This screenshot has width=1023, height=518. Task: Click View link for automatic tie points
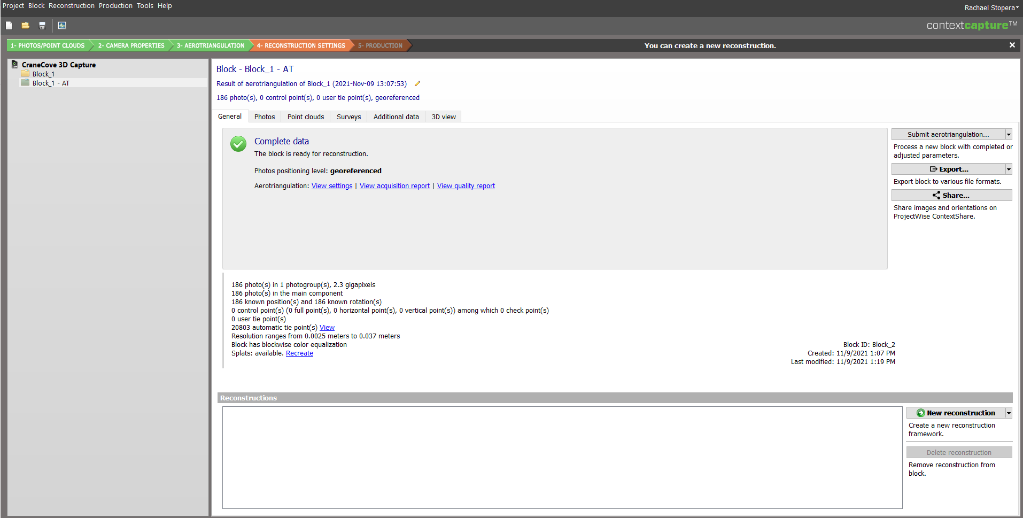coord(327,328)
